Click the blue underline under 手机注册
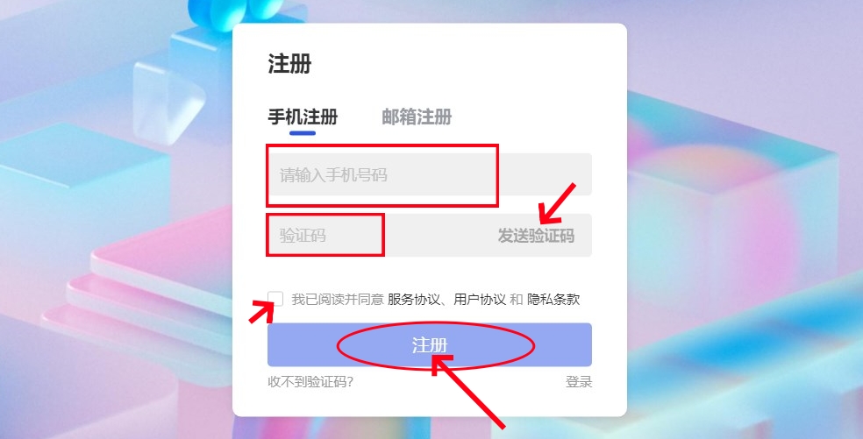 (x=303, y=132)
